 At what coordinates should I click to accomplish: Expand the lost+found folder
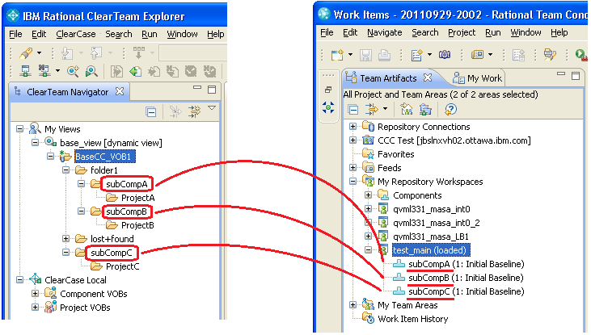coord(66,238)
